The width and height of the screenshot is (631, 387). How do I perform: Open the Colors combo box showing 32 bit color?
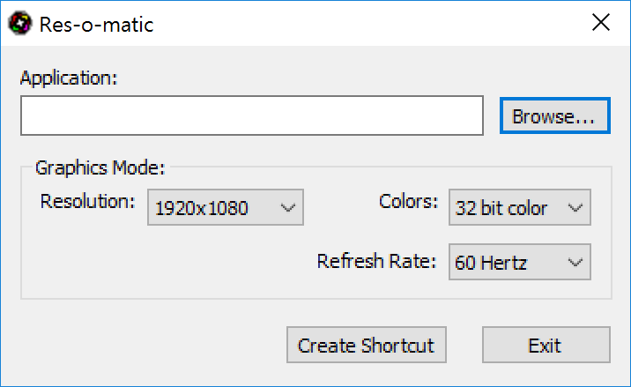click(520, 207)
